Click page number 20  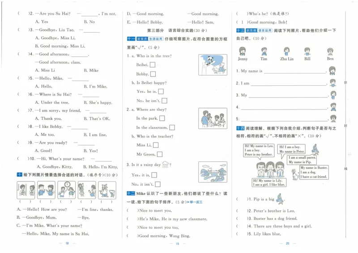287,244
